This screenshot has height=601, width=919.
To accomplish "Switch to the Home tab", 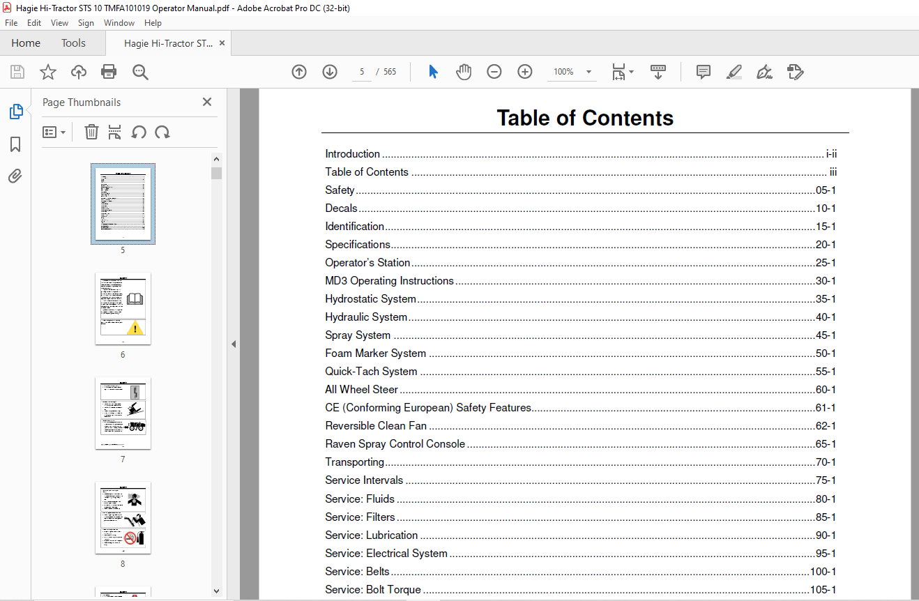I will pyautogui.click(x=26, y=43).
